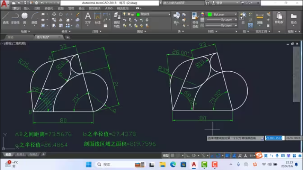Screen dimensions: 303x170
Task: Click the green ByLayer object color swatch
Action: [x=210, y=14]
